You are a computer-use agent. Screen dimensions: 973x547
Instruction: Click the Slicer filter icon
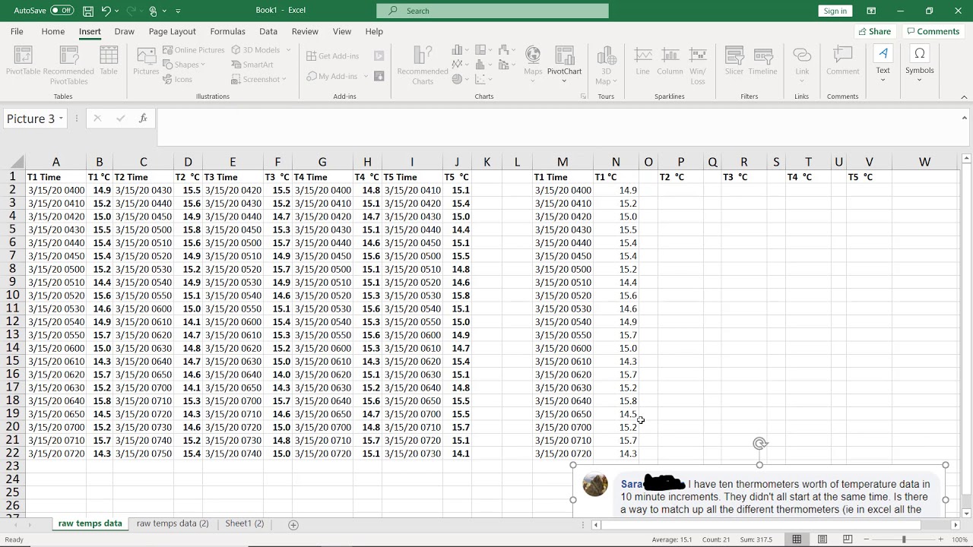point(734,61)
